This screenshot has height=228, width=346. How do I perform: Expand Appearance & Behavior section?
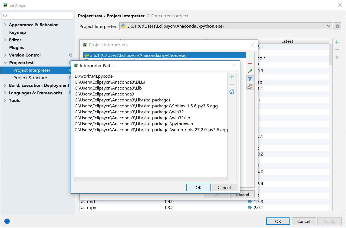point(5,25)
